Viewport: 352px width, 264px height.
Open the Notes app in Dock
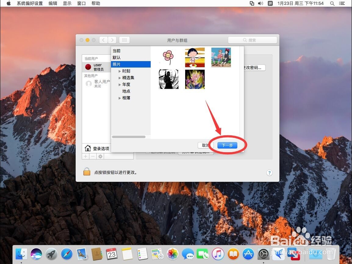tap(127, 254)
